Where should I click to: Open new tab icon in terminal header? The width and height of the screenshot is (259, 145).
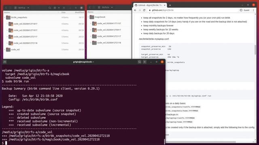(4, 62)
